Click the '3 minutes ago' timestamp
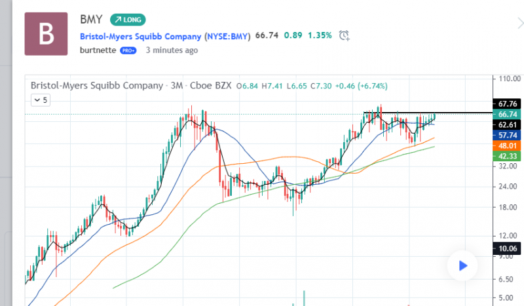Viewport: 524px width, 306px height. (x=172, y=50)
